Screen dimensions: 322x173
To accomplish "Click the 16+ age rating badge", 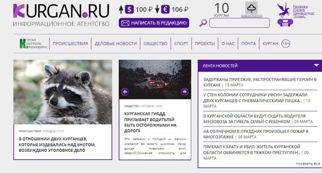I will point(286,44).
